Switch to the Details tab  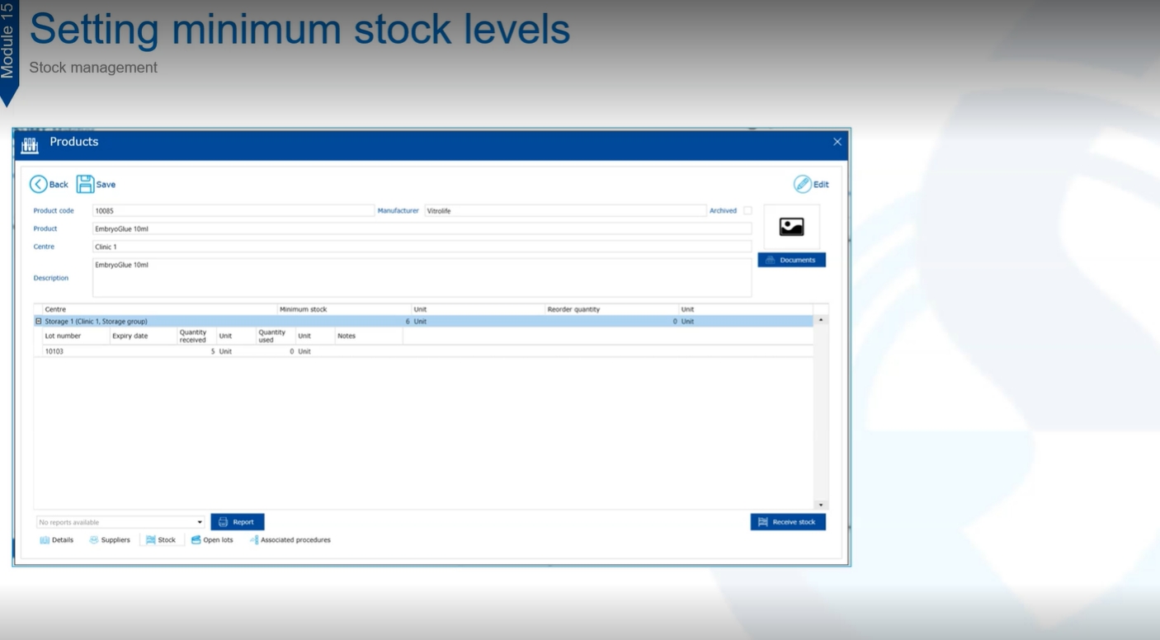point(57,540)
